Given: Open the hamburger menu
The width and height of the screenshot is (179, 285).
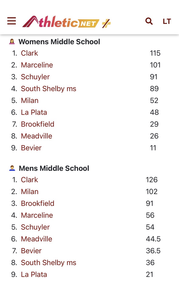Looking at the screenshot, I should (11, 21).
